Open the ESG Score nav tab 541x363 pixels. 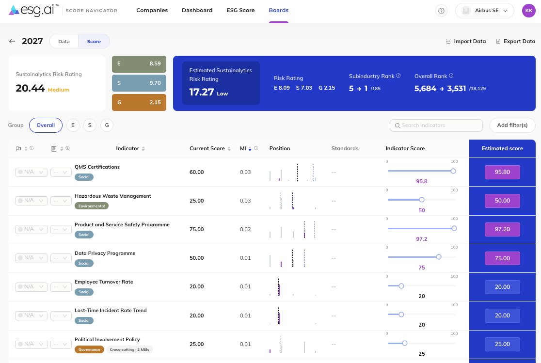pyautogui.click(x=240, y=10)
